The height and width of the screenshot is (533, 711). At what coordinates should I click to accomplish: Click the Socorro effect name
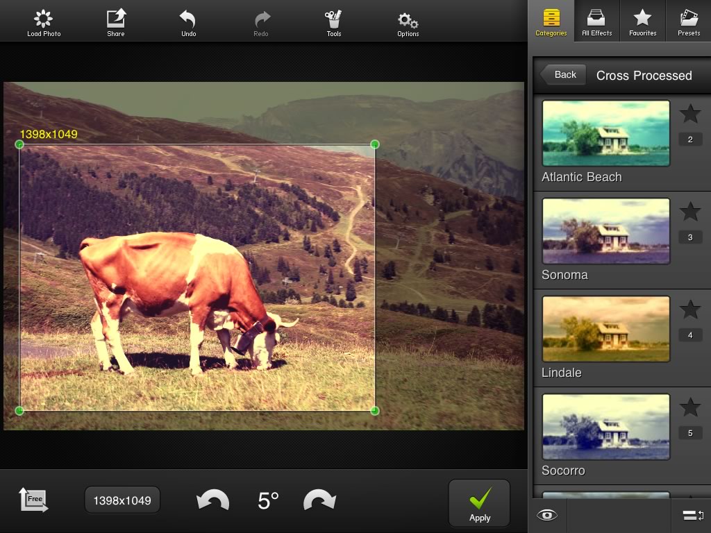563,471
